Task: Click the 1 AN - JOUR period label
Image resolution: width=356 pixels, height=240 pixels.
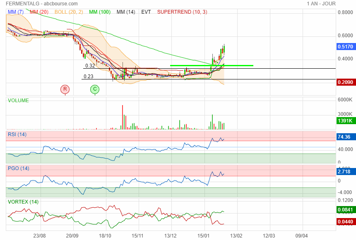Action: pyautogui.click(x=321, y=4)
